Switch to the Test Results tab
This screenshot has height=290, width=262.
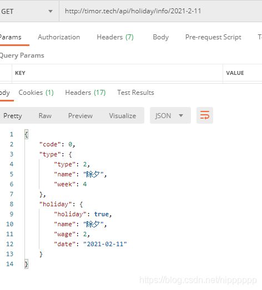(x=136, y=93)
